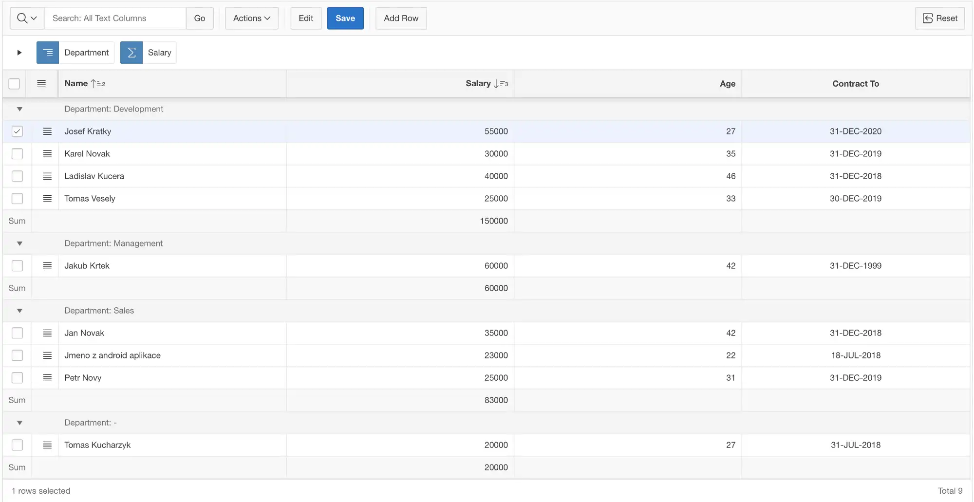Screen dimensions: 974x502
Task: Select the Jan Novak row checkbox
Action: (x=17, y=333)
